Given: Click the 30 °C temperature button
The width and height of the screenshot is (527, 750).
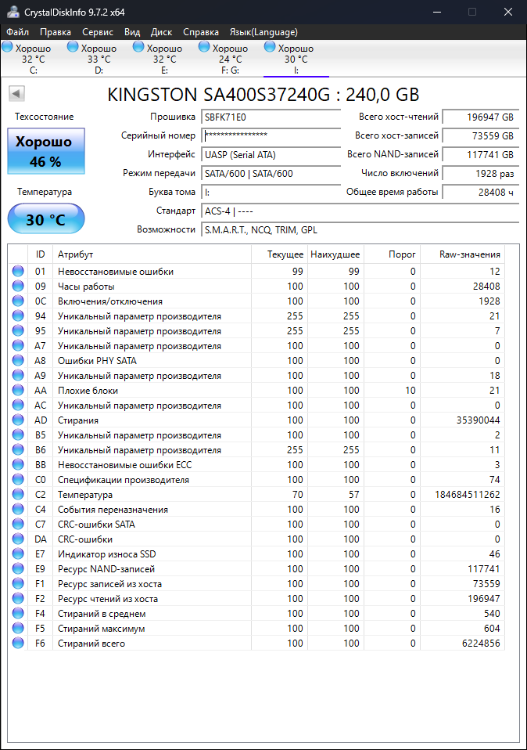Looking at the screenshot, I should [46, 218].
